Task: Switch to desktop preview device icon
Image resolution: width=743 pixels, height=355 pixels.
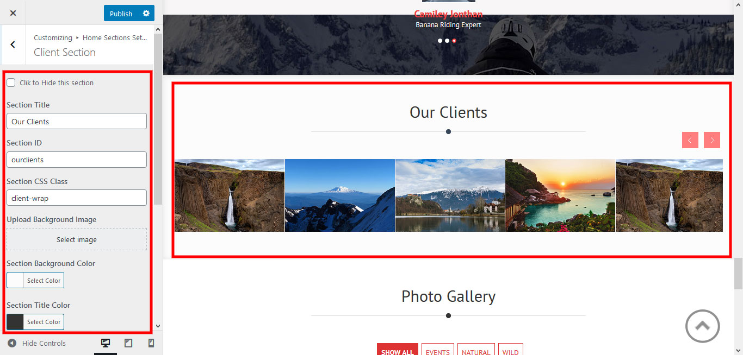Action: 106,343
